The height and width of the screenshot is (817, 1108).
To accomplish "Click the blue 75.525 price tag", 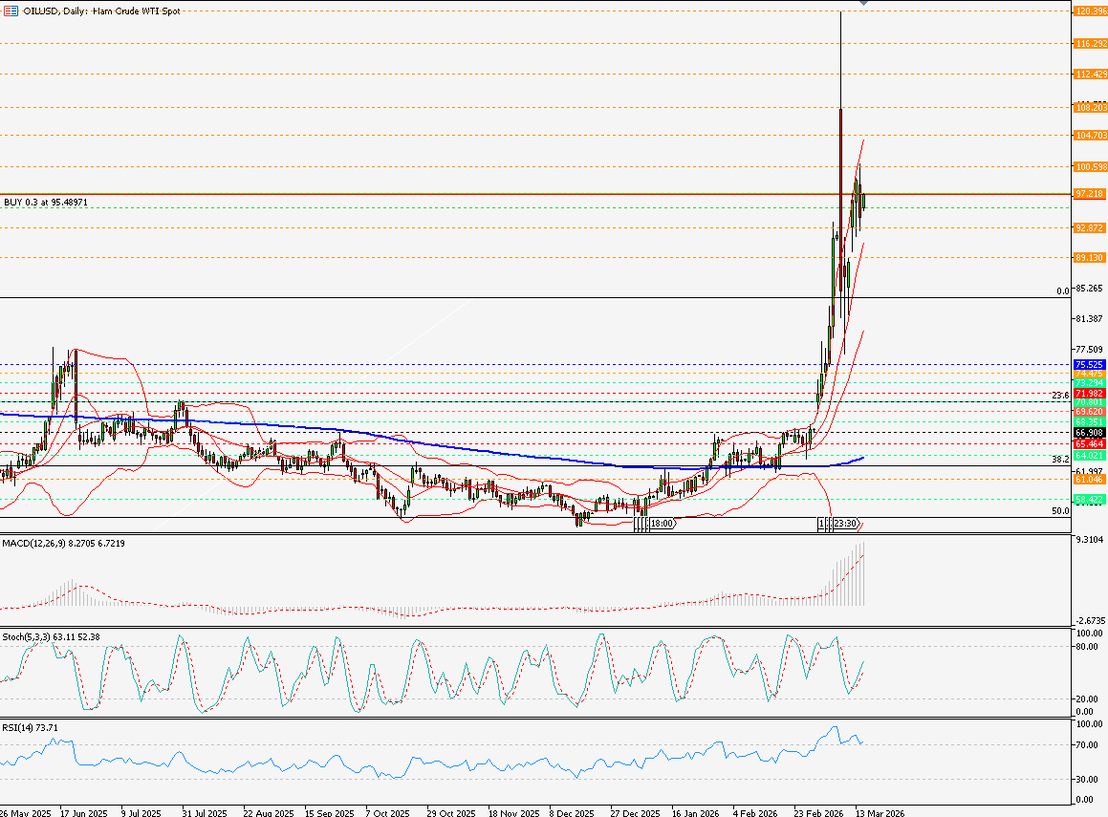I will coord(1089,365).
